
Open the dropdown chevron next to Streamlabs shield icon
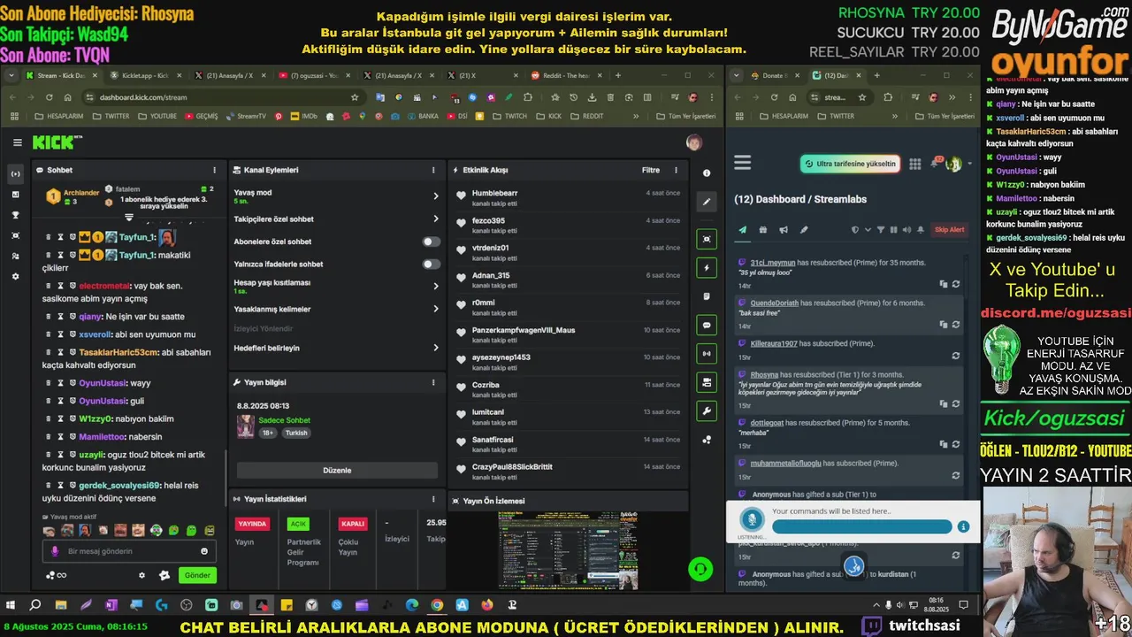tap(868, 230)
